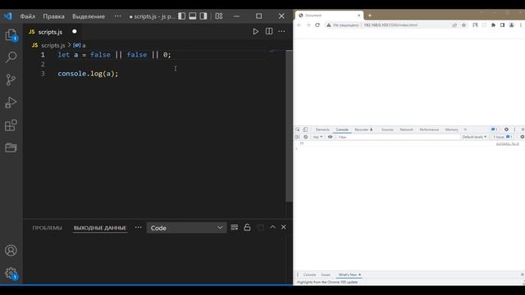Toggle output auto-scroll lock
This screenshot has width=525, height=295.
coord(247,228)
